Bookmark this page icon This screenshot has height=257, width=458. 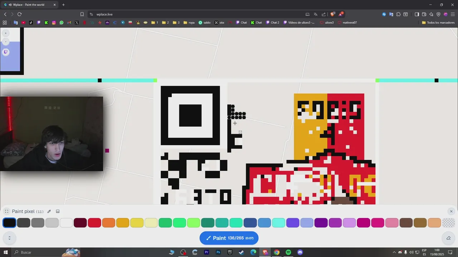(82, 14)
